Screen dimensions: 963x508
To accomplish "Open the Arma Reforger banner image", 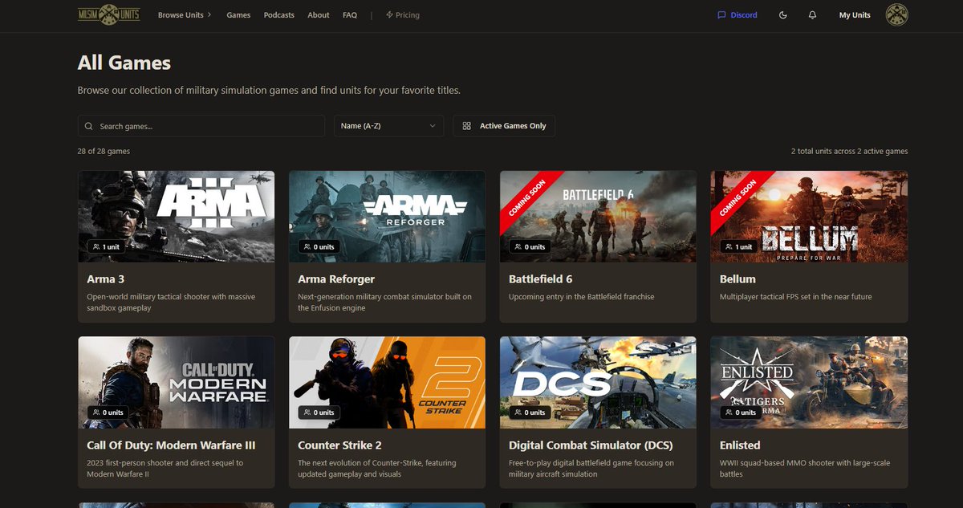I will pos(387,216).
